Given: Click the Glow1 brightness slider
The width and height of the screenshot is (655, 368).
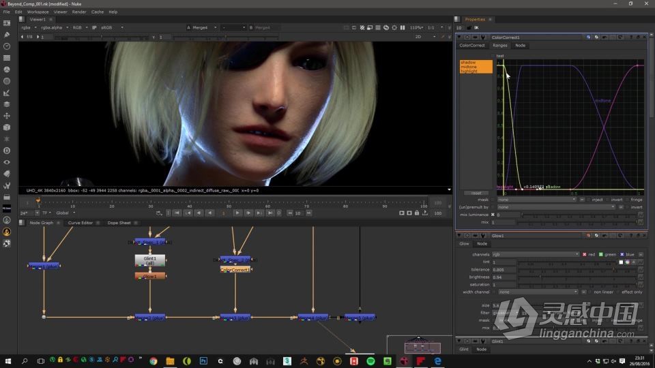Looking at the screenshot, I should pos(577,277).
